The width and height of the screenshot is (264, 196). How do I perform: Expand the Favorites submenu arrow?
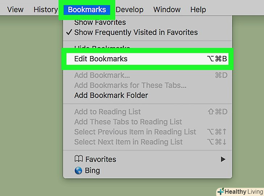click(223, 159)
